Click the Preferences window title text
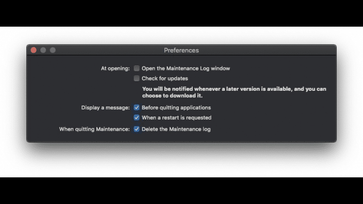The width and height of the screenshot is (363, 204). pos(181,50)
